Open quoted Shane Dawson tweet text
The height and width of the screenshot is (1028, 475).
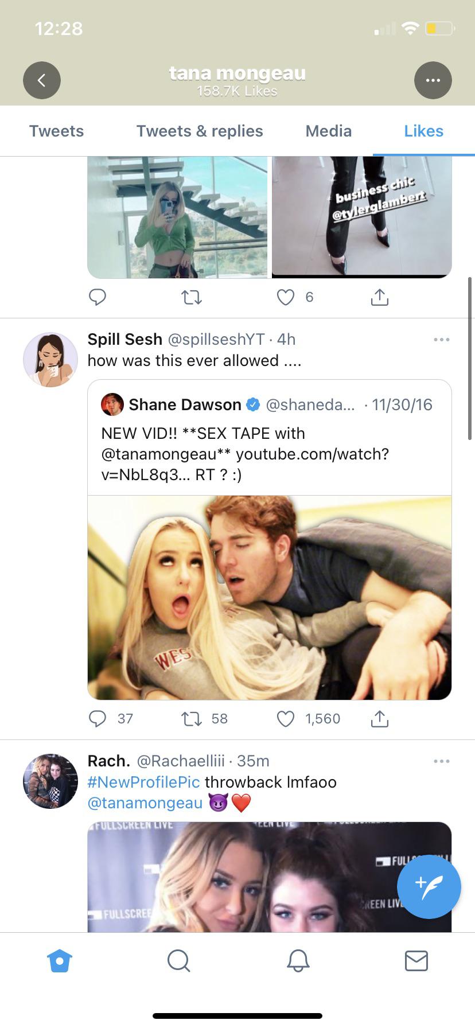coord(245,454)
